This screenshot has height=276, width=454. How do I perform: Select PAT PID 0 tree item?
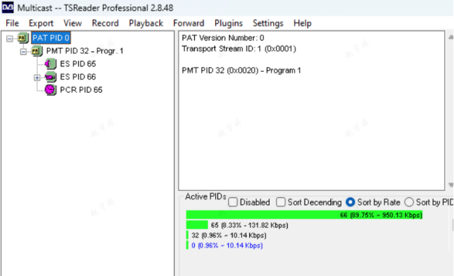pyautogui.click(x=51, y=38)
